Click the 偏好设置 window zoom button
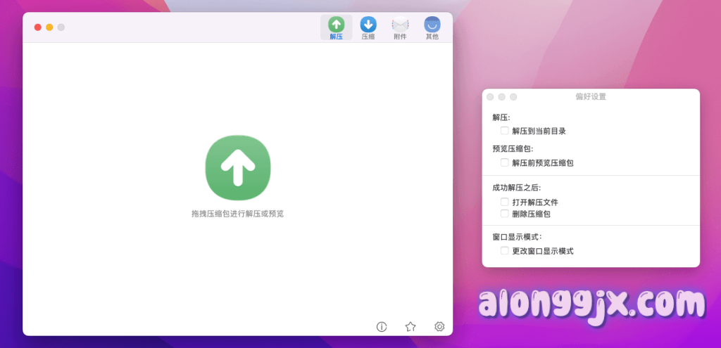The width and height of the screenshot is (721, 348). point(513,97)
